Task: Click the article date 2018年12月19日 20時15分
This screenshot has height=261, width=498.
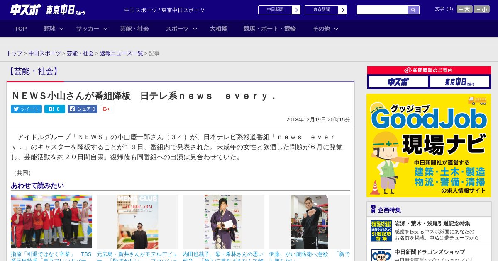Action: (318, 119)
